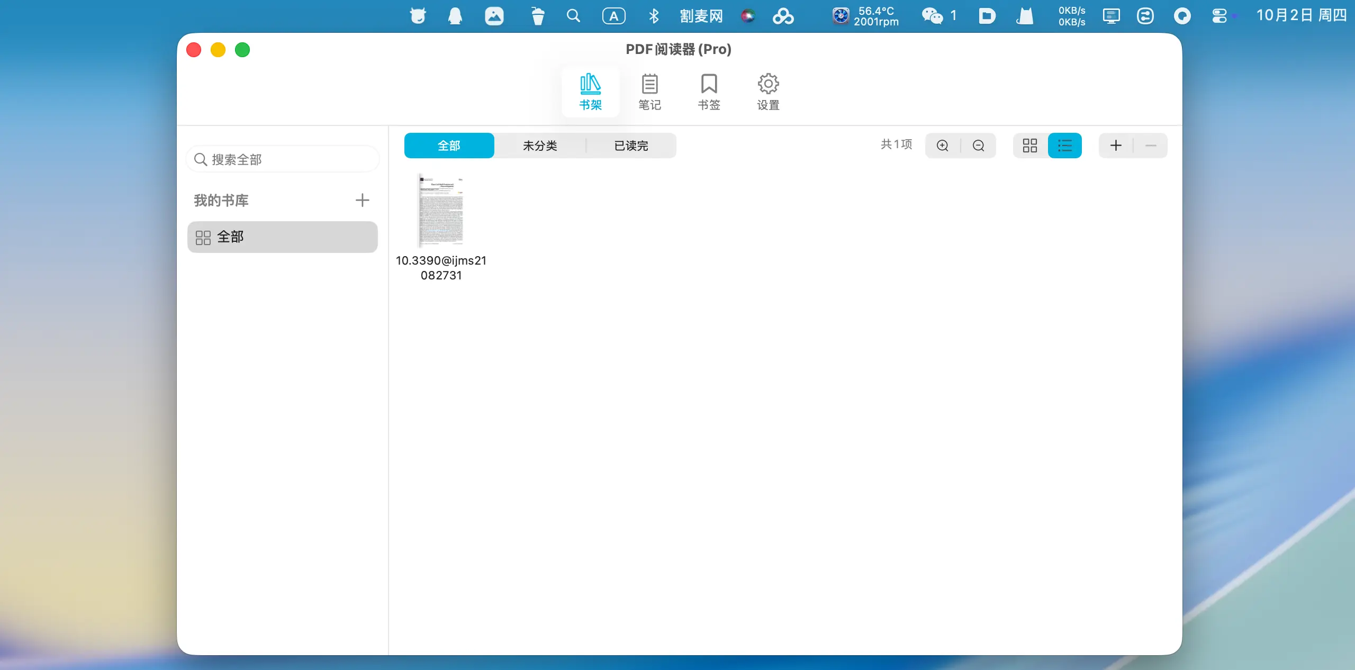Add a new library category in 我的书库
Viewport: 1355px width, 670px height.
tap(363, 200)
